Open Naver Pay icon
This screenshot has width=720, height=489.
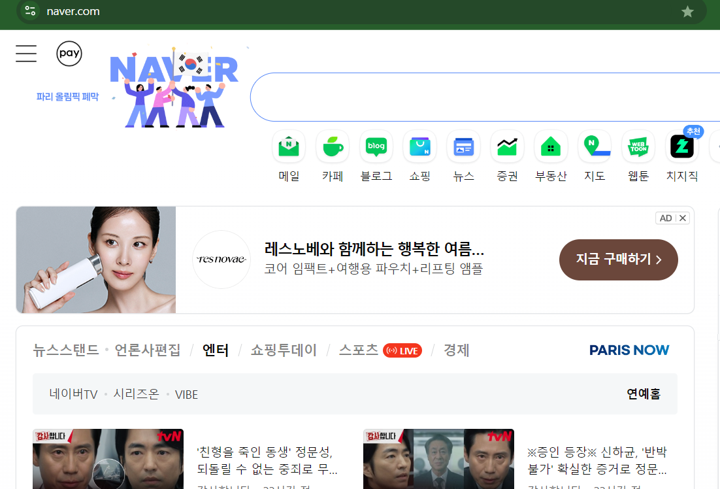tap(69, 54)
